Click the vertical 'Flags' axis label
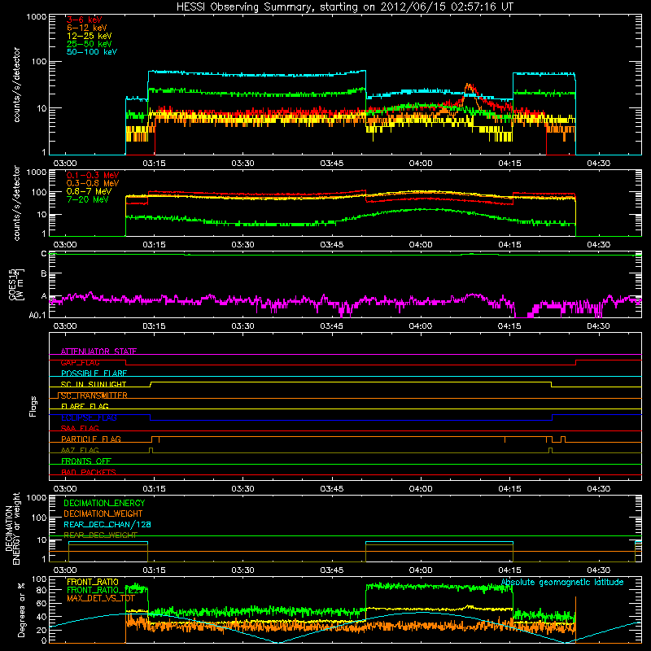Image resolution: width=651 pixels, height=651 pixels. click(x=33, y=406)
